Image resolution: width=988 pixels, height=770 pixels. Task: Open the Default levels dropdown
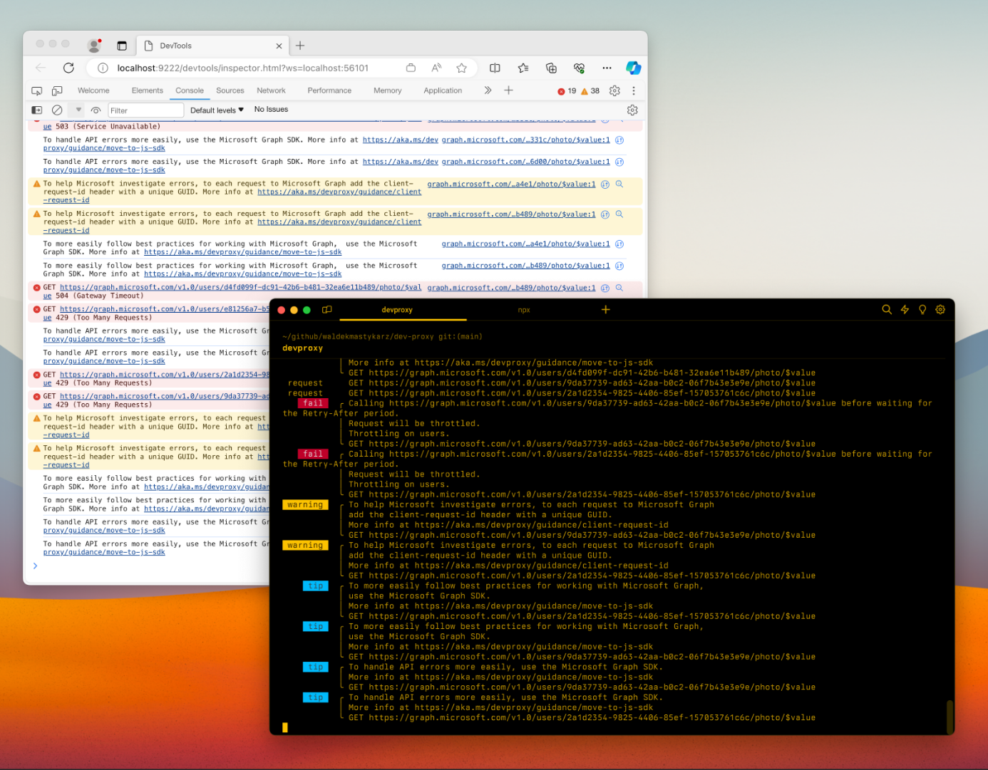(216, 110)
